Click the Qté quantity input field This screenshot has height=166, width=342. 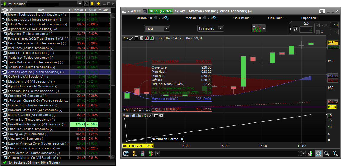tap(306, 30)
